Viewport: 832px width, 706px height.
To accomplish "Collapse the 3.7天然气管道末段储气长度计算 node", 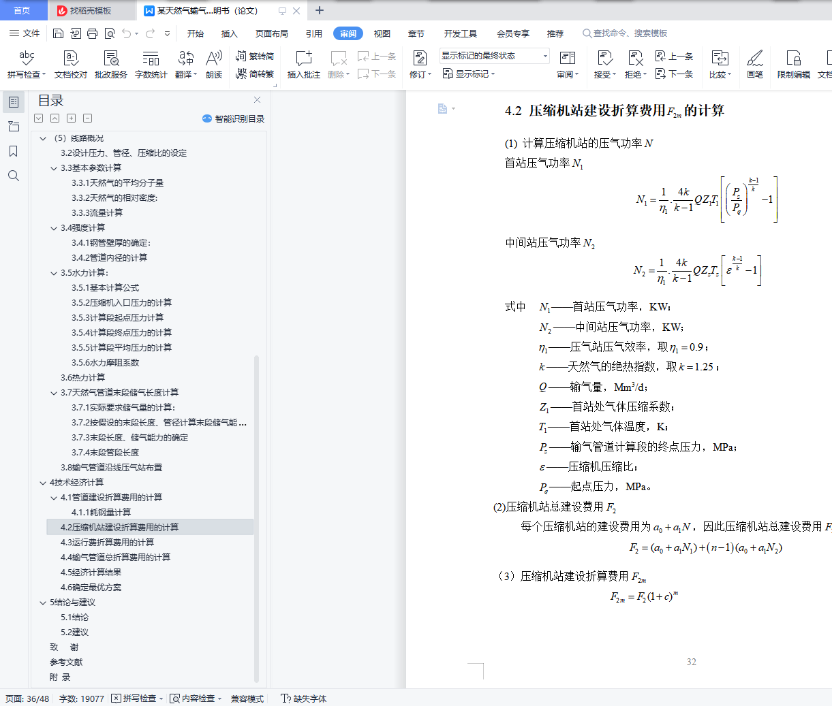I will tap(54, 393).
